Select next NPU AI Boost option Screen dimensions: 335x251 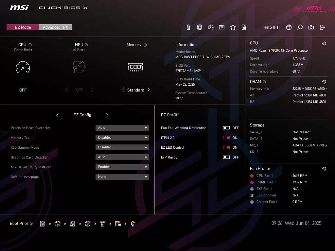pyautogui.click(x=92, y=90)
